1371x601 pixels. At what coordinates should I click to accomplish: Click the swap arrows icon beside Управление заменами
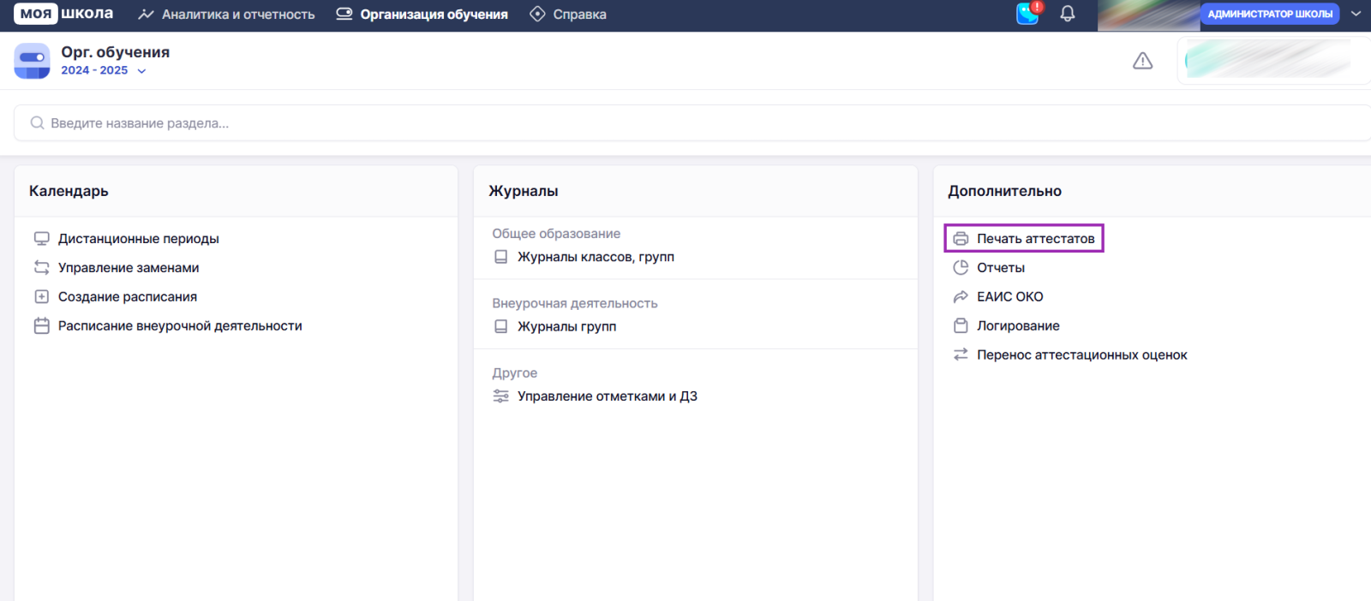tap(41, 268)
